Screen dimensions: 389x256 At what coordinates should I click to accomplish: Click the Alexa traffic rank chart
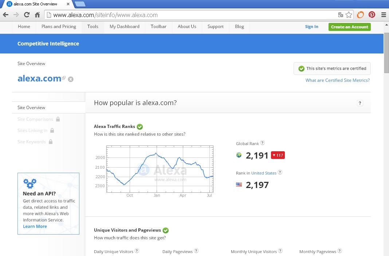point(160,169)
